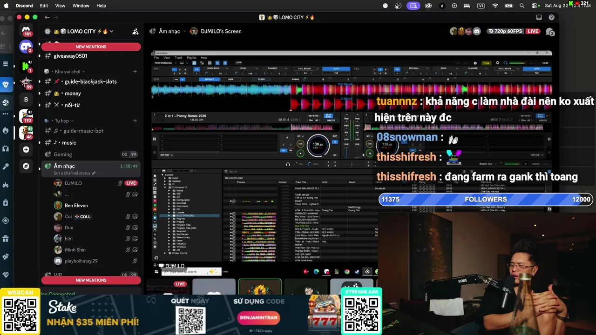Click the macOS Spotlight search icon
Viewport: 596px width, 335px height.
[522, 6]
